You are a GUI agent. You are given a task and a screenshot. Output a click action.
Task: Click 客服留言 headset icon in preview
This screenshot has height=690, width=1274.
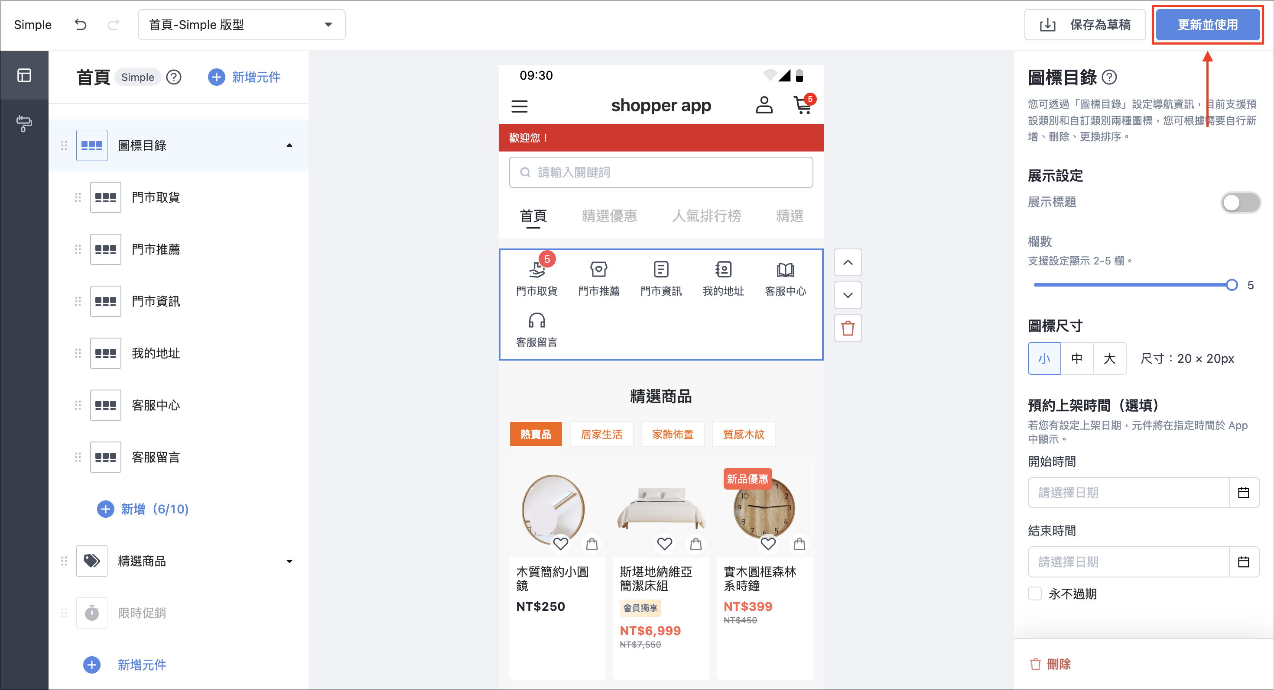[536, 321]
